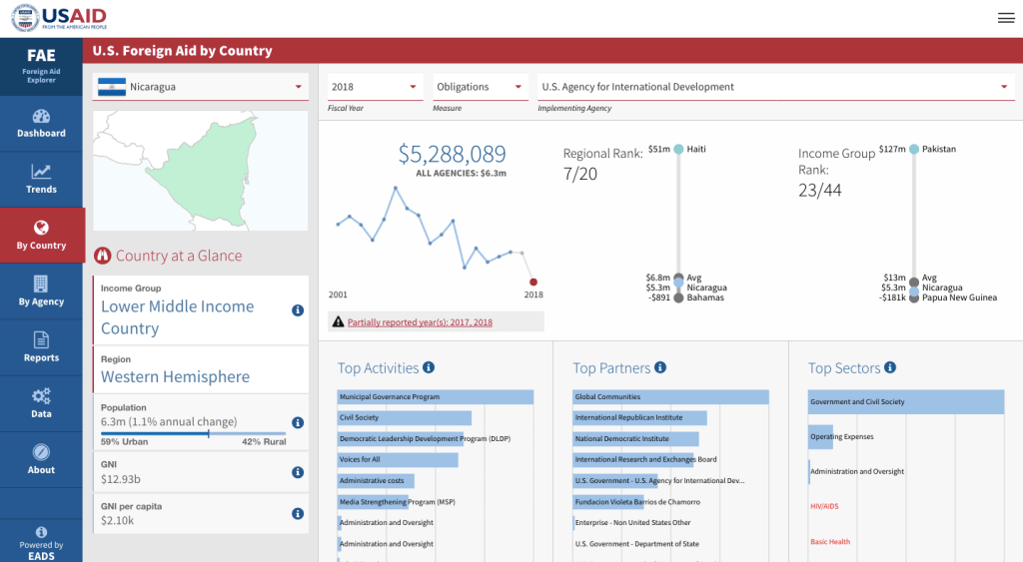Select Enterprise - Non United States Other

pos(632,523)
